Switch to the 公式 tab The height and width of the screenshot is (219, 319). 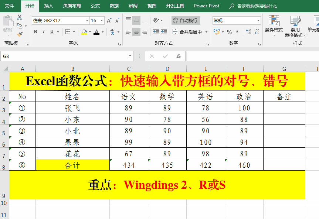(x=95, y=6)
